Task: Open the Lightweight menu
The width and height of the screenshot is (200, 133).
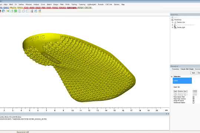Action: (x=91, y=4)
